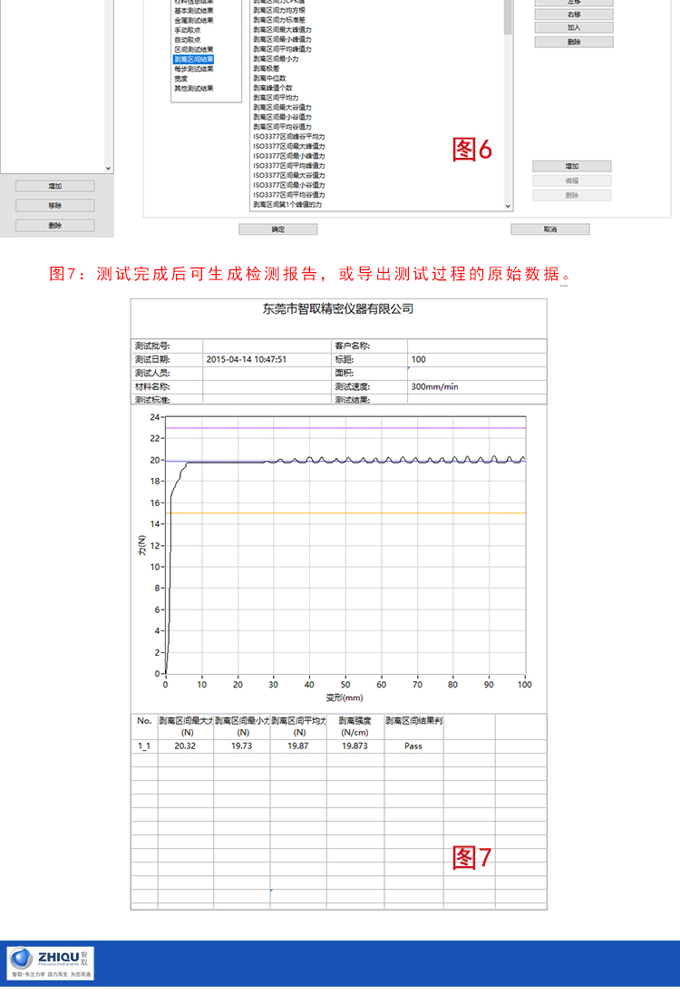Select 剥离极差 in the results list

[267, 68]
